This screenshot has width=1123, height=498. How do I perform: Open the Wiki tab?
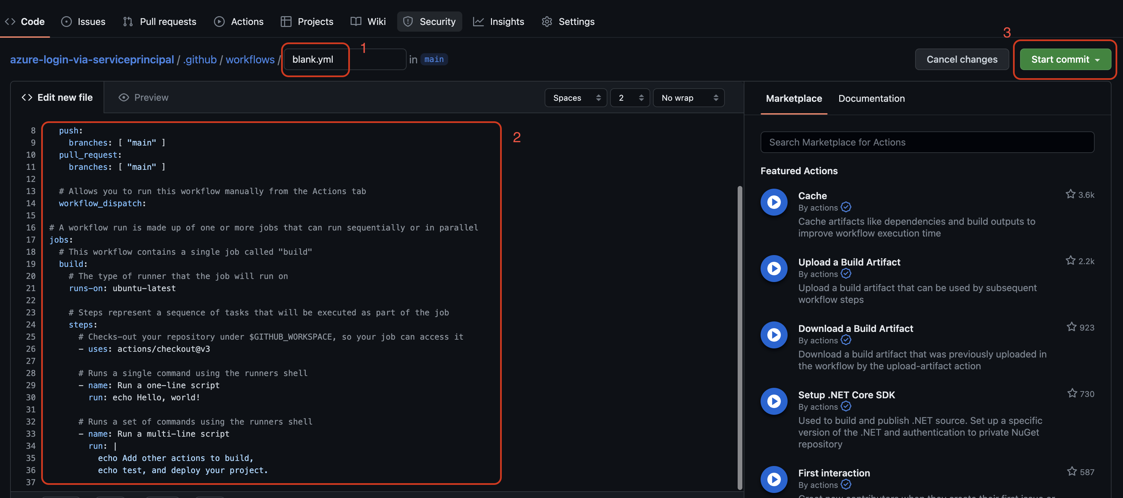[368, 21]
